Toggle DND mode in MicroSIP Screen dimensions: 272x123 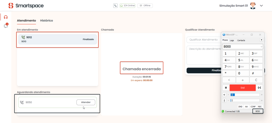click(240, 107)
